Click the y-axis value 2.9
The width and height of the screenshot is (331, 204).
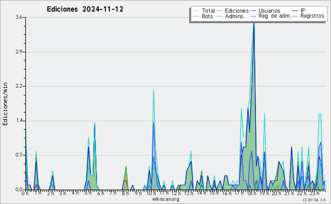click(x=19, y=52)
